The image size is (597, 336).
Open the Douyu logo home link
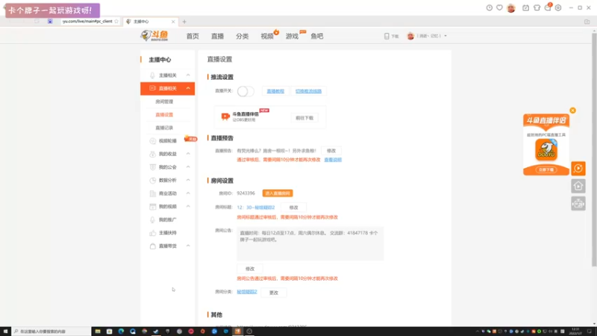point(154,36)
